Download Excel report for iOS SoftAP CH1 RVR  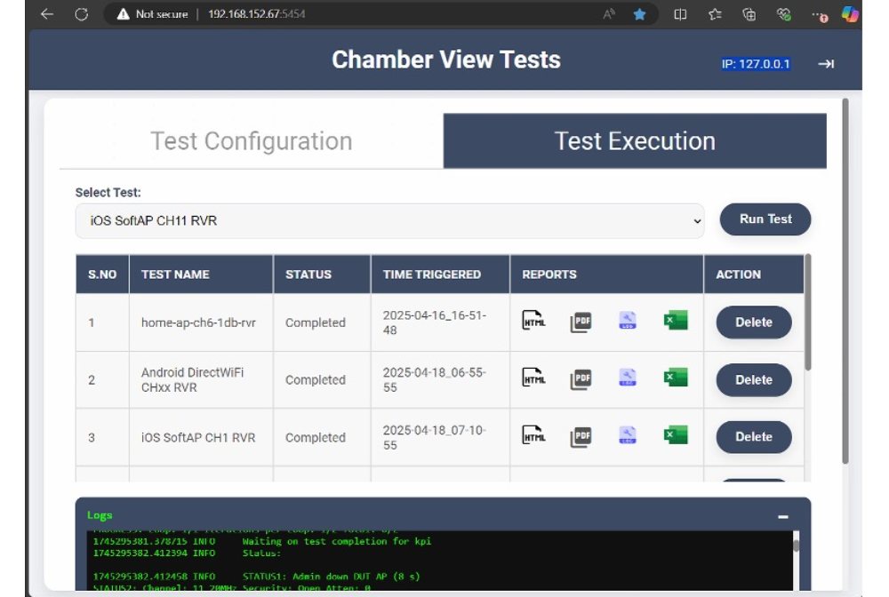676,434
